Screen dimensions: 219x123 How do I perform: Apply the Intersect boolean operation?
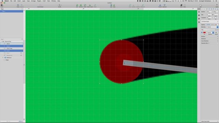[138, 5]
